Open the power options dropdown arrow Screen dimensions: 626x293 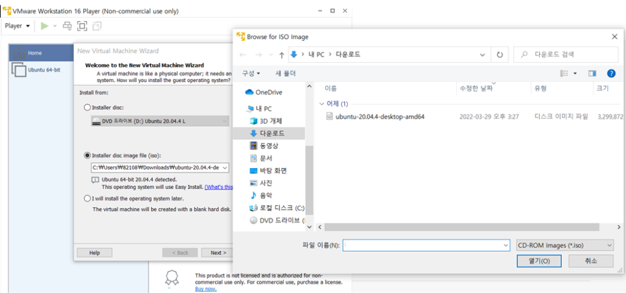(x=55, y=27)
